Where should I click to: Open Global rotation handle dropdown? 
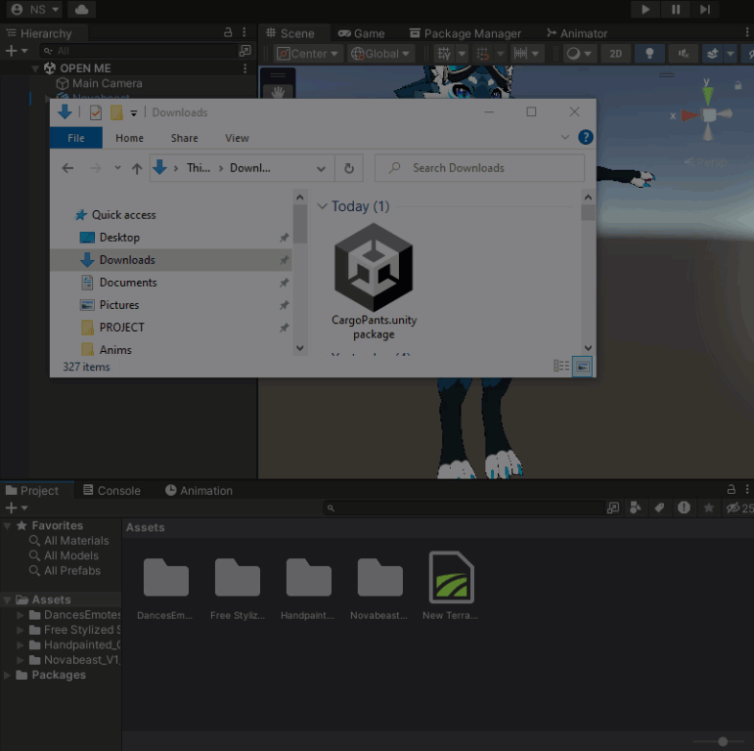[380, 54]
